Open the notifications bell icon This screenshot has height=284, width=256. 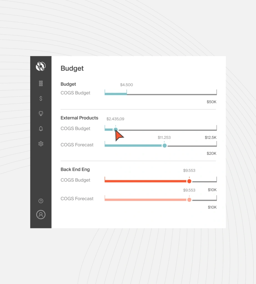click(x=41, y=129)
